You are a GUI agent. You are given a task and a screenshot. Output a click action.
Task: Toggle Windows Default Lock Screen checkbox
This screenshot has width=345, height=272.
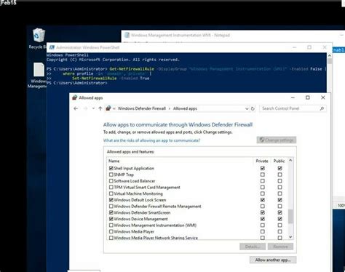click(111, 200)
